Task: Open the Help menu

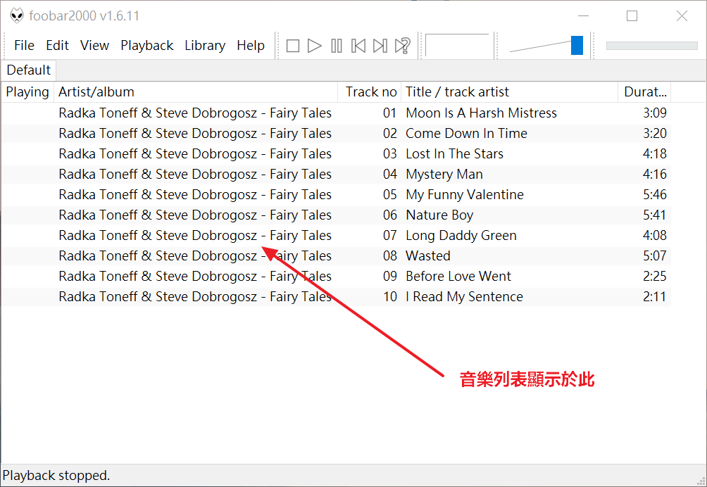Action: (x=251, y=46)
